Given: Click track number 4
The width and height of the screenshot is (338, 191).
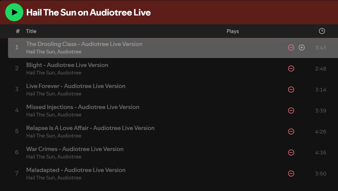Looking at the screenshot, I should [x=17, y=110].
